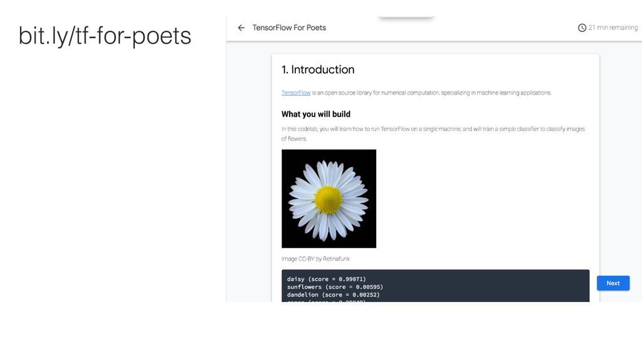This screenshot has height=361, width=642.
Task: Click the dandelion score line
Action: [x=334, y=295]
